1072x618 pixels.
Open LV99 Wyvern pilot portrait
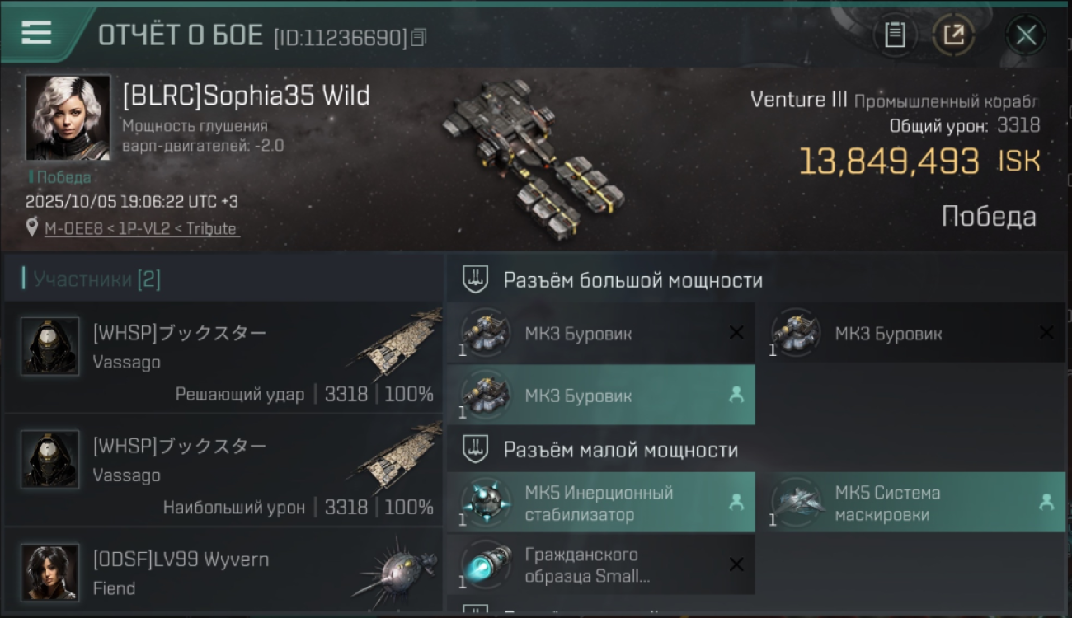[x=50, y=572]
